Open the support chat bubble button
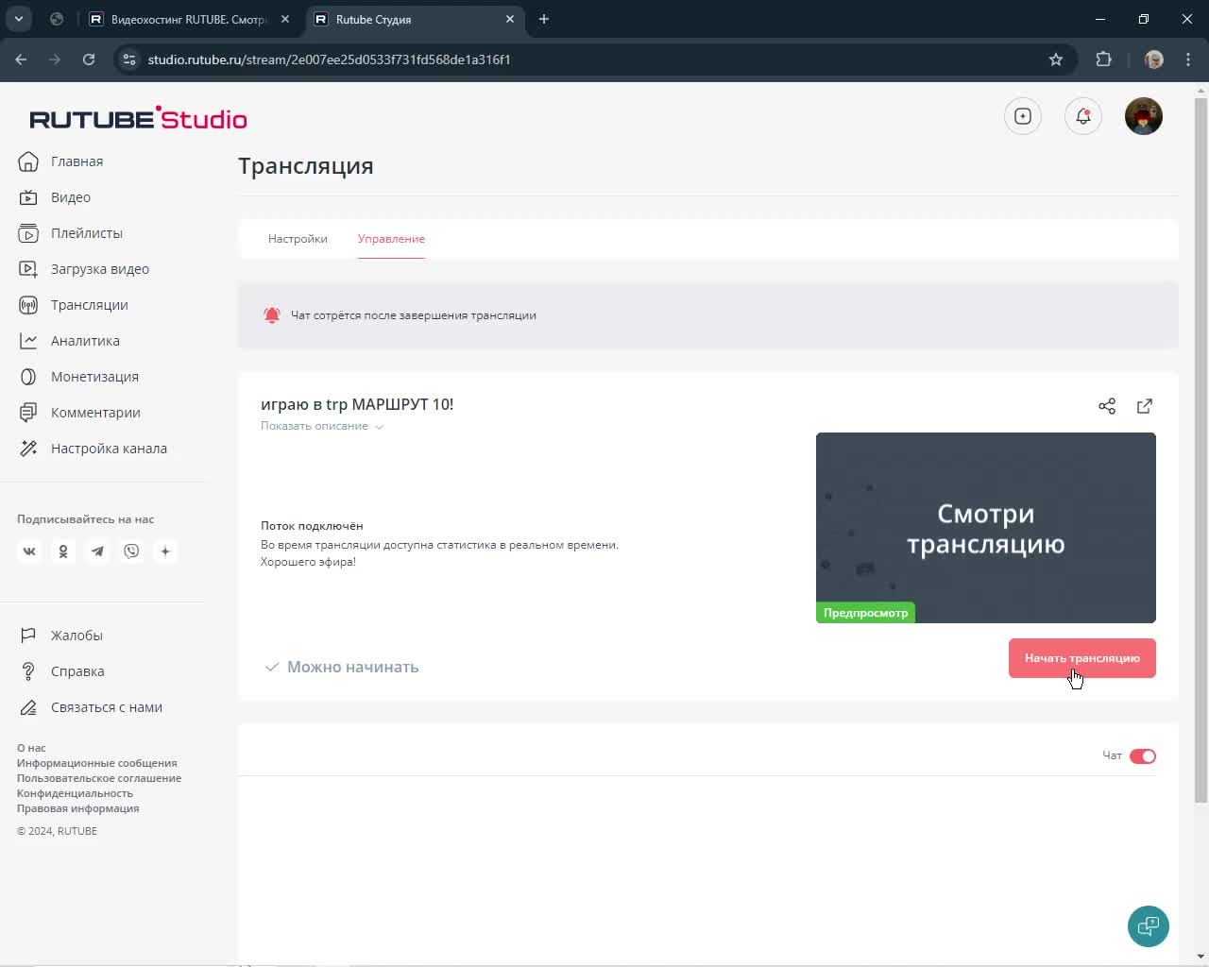Image resolution: width=1209 pixels, height=967 pixels. point(1149,926)
